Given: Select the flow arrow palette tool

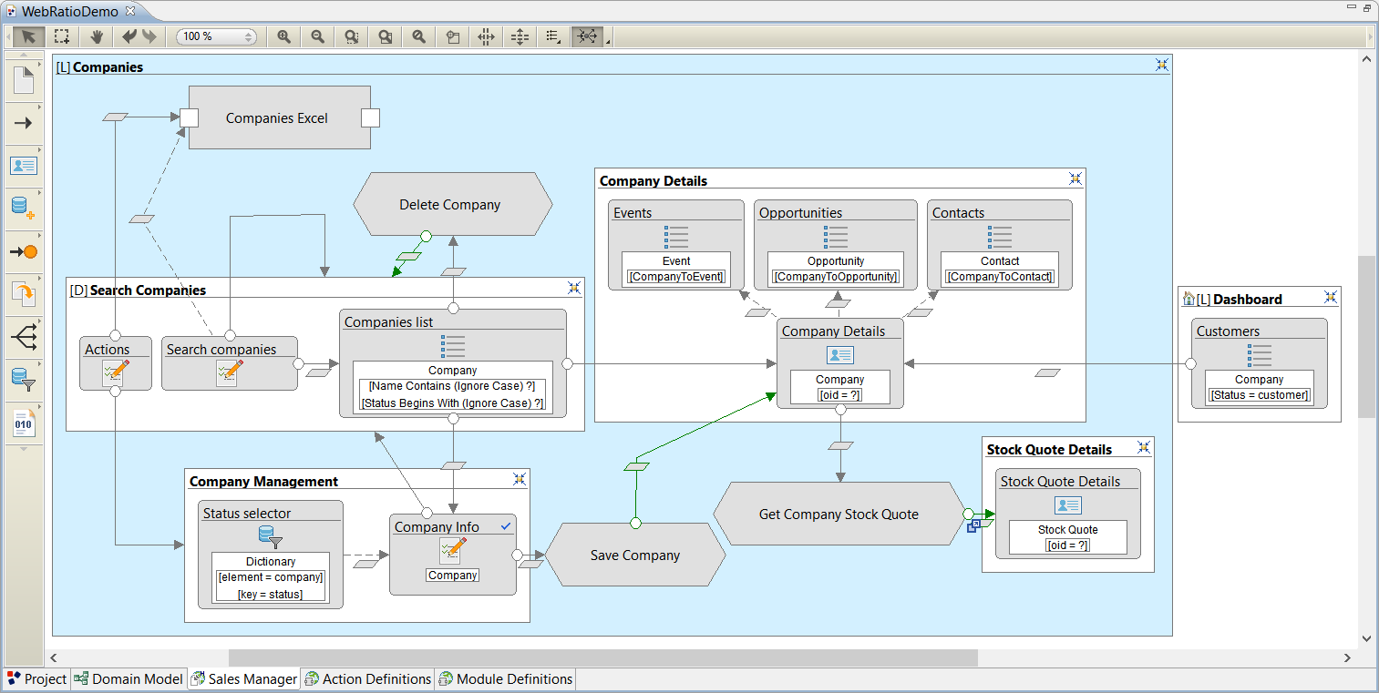Looking at the screenshot, I should pyautogui.click(x=24, y=123).
